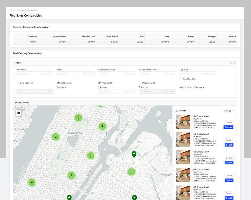Click Sale Price minimum field
The width and height of the screenshot is (251, 200).
pos(24,74)
